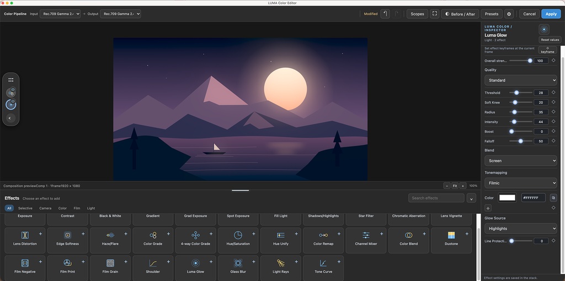Click the Tone Curve effect icon

tap(323, 263)
